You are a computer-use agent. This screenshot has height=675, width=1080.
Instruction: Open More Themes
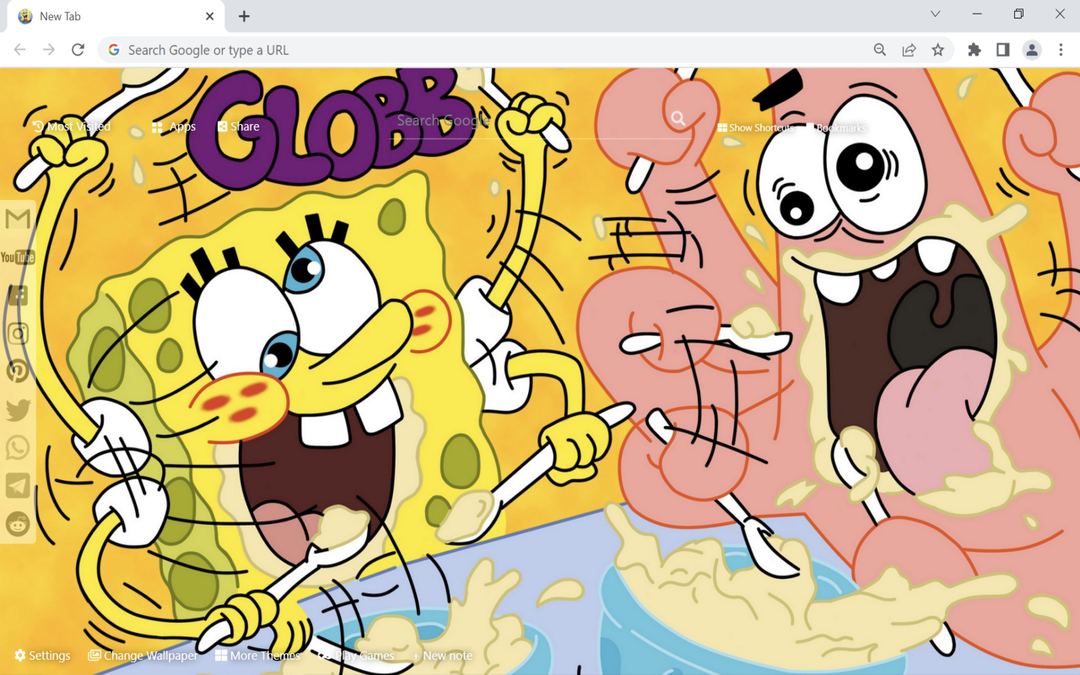pyautogui.click(x=257, y=656)
